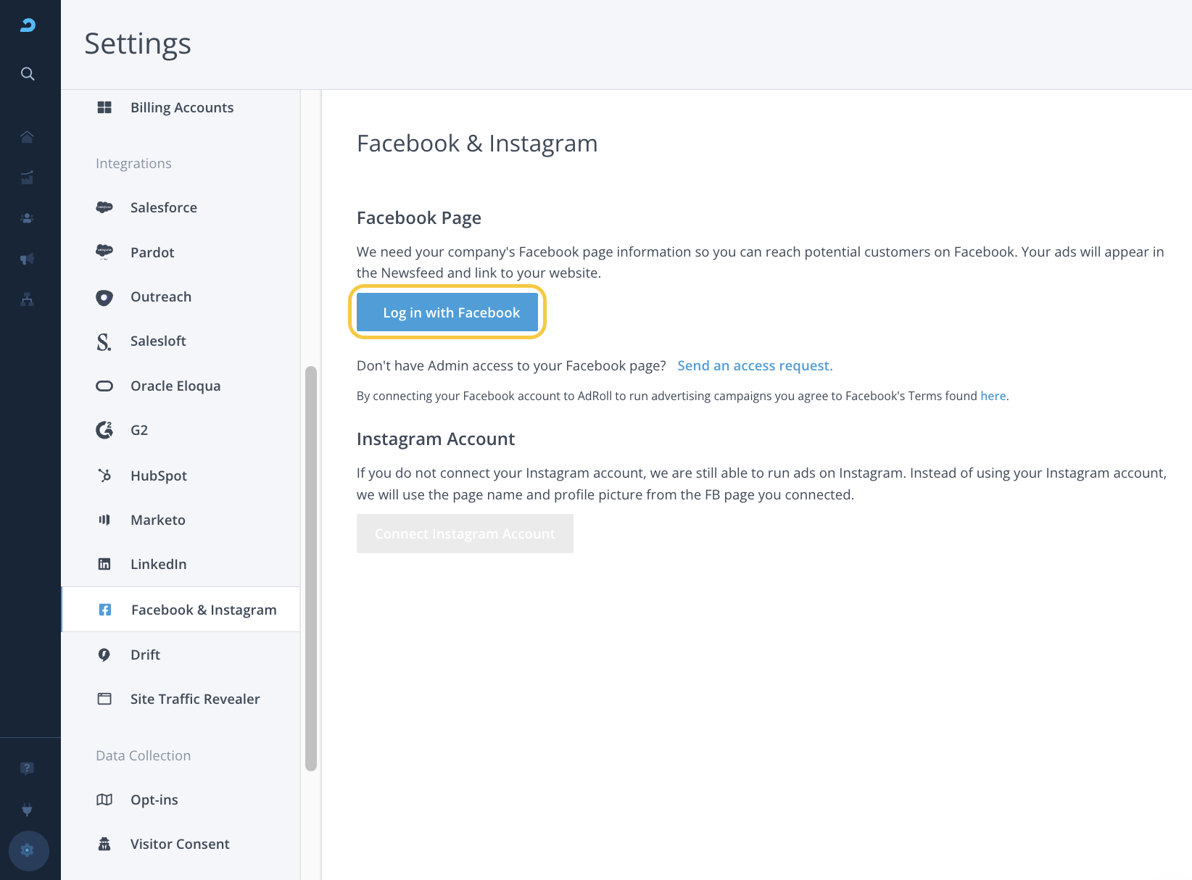This screenshot has height=880, width=1192.
Task: Select Salesforce integration
Action: click(163, 208)
